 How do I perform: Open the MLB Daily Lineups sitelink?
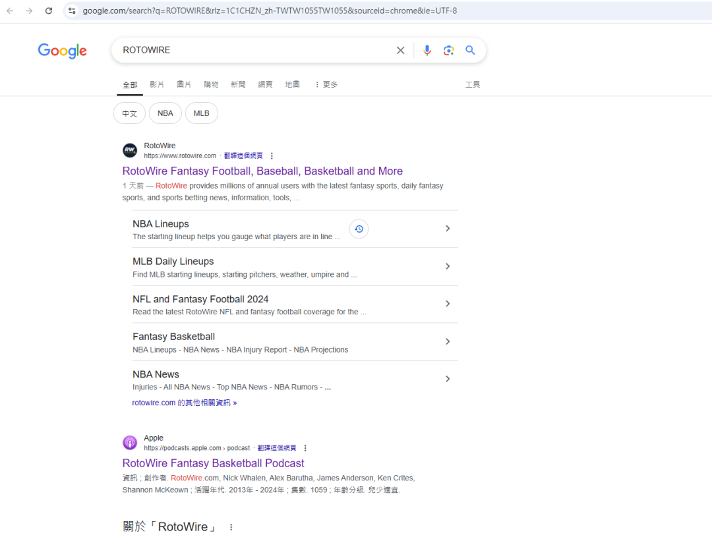tap(173, 262)
